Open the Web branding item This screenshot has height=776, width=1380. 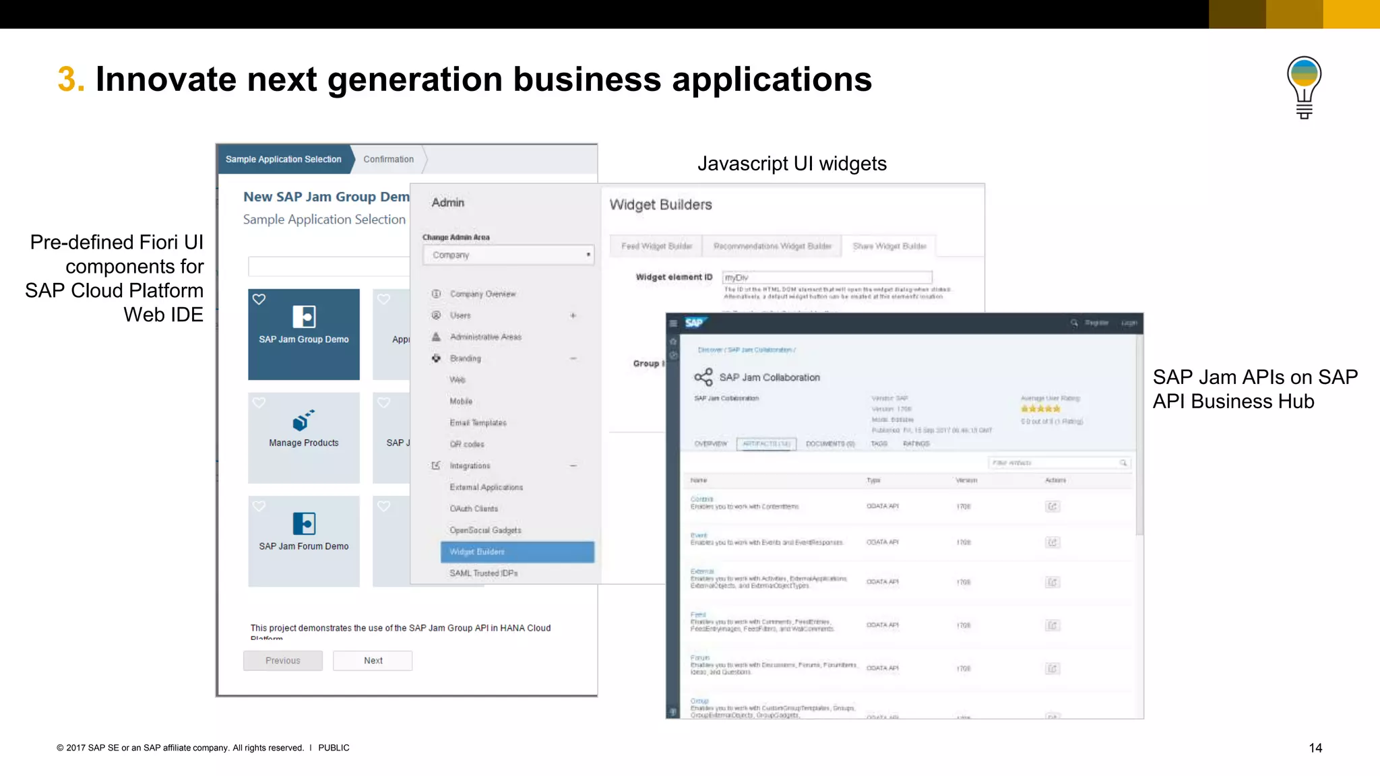click(x=458, y=380)
